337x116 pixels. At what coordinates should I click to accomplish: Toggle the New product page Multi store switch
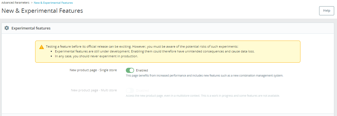130,90
